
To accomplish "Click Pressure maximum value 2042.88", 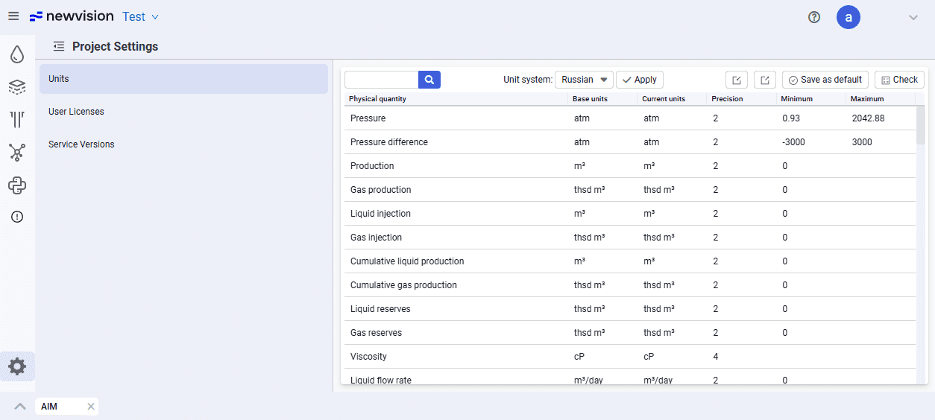I will (868, 118).
